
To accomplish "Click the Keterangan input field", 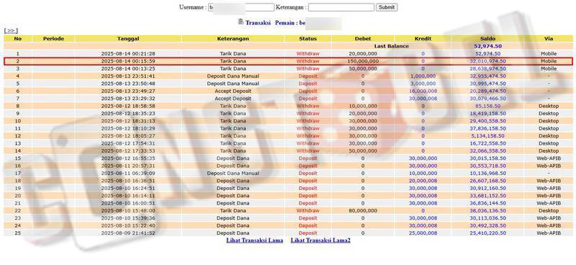I will coord(341,7).
